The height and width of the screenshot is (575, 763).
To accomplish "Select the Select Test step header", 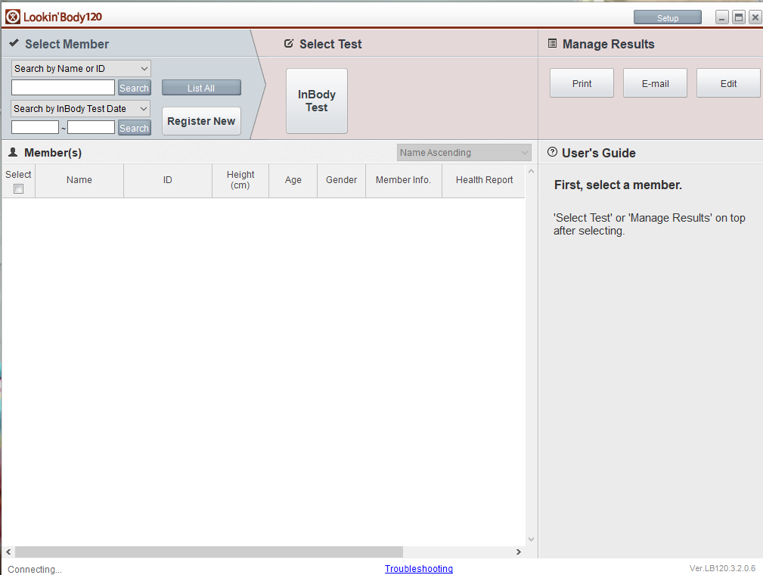I will point(330,44).
